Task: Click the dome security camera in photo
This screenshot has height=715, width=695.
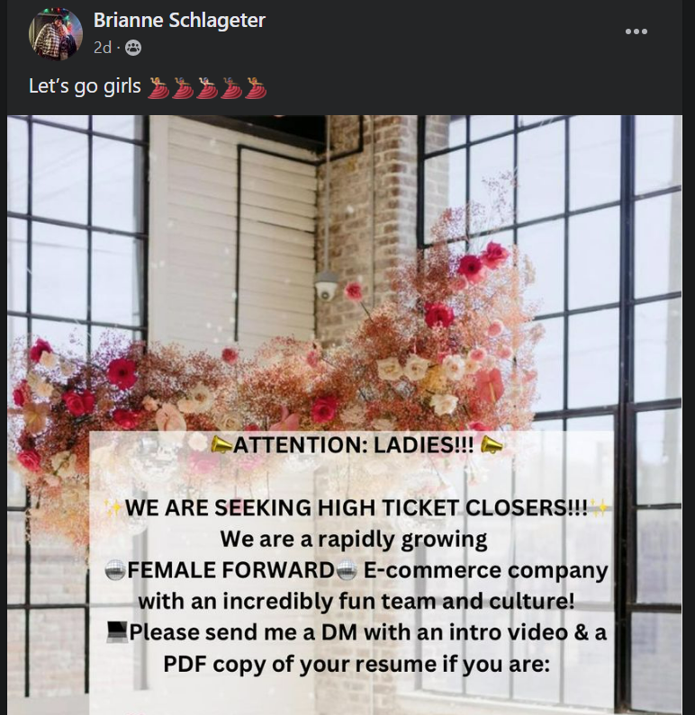Action: (x=326, y=287)
